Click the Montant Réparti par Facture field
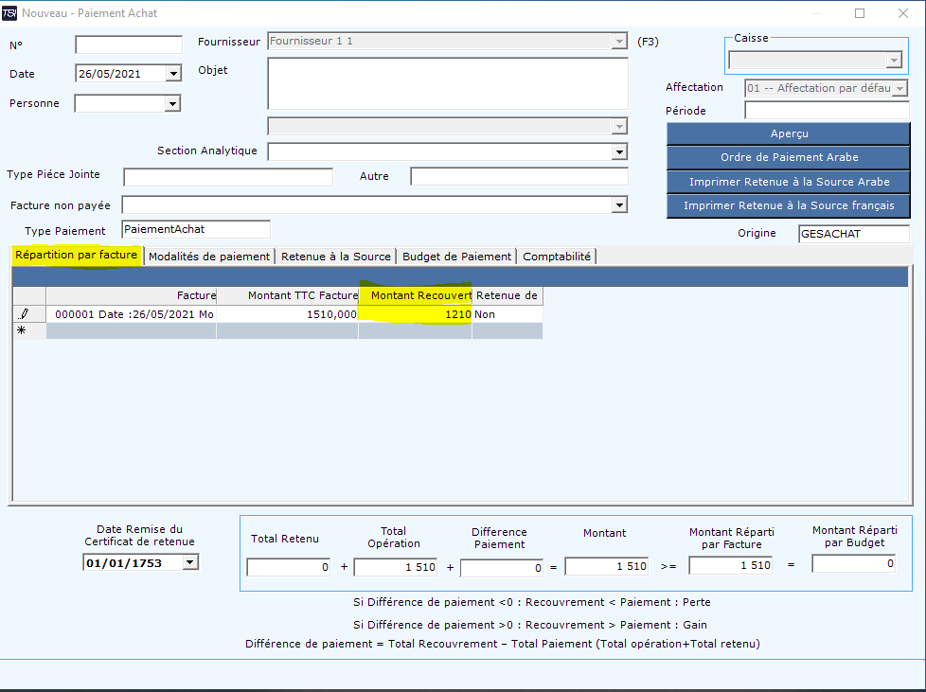 tap(731, 566)
